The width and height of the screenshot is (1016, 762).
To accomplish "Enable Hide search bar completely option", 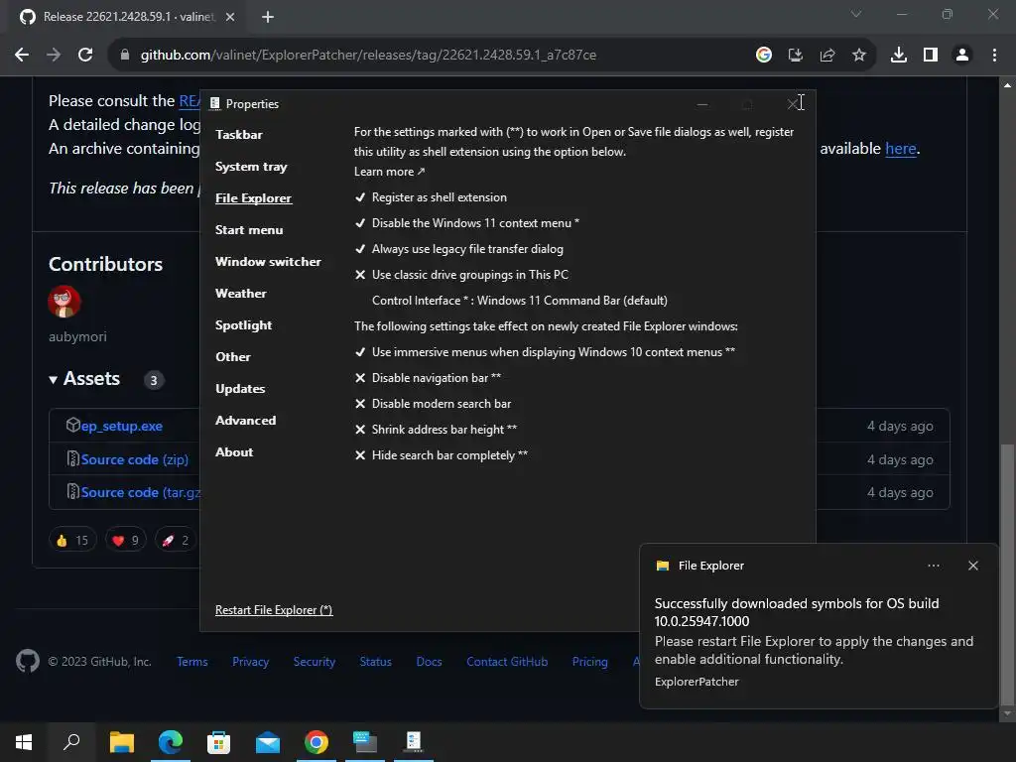I will pyautogui.click(x=442, y=455).
